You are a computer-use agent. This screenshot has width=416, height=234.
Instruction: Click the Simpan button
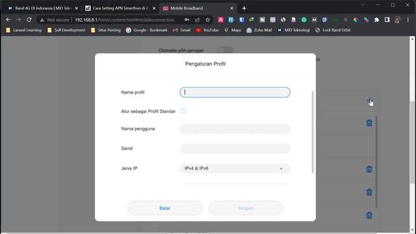pyautogui.click(x=246, y=208)
